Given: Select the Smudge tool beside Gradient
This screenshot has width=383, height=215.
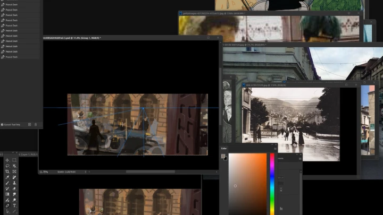Looking at the screenshot, I should point(14,194).
